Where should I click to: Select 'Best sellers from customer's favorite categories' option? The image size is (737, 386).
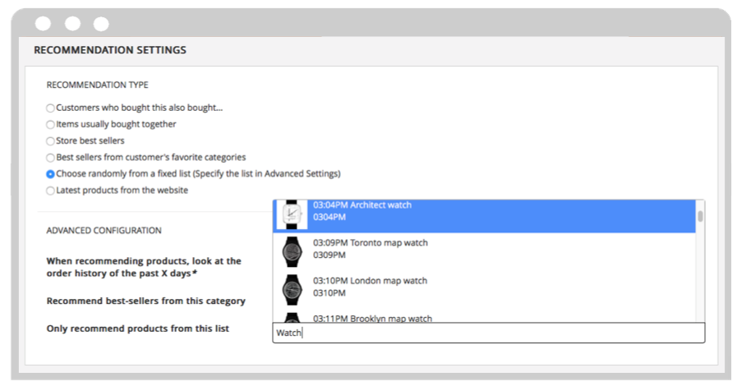tap(50, 158)
